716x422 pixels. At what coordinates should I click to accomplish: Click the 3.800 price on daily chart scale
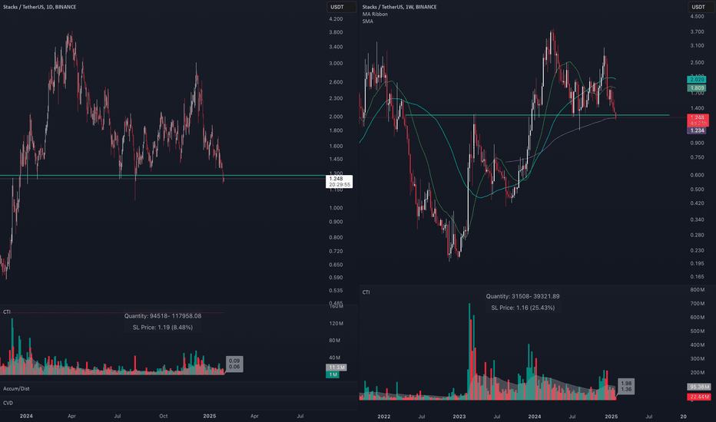pos(336,32)
